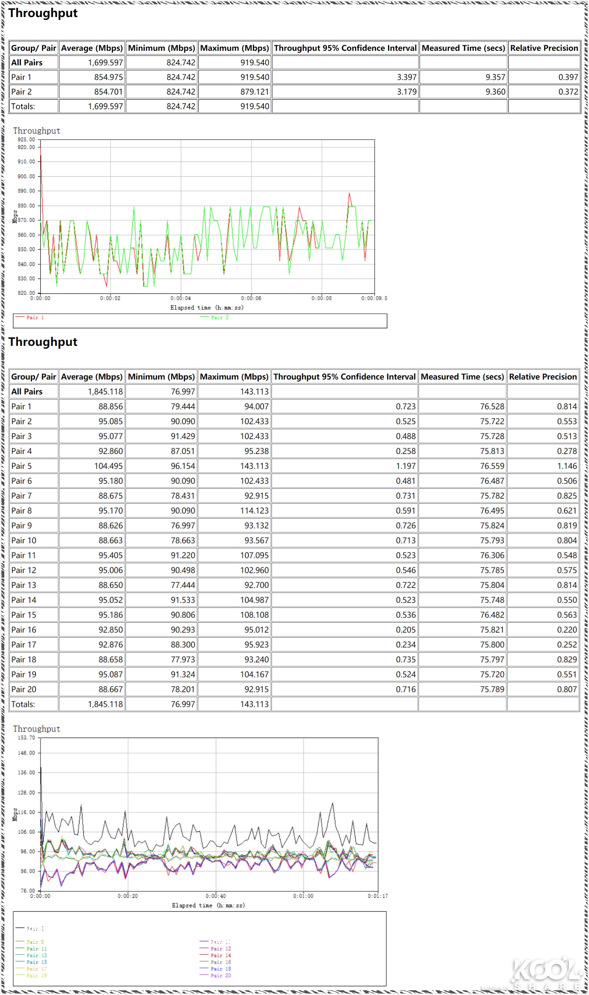Image resolution: width=589 pixels, height=995 pixels.
Task: Click the Pair 16 relative precision 0.220
Action: (567, 630)
